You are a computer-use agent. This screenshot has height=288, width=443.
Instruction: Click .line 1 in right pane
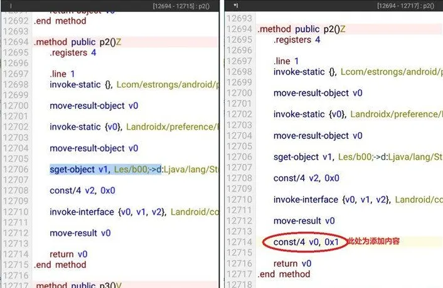click(x=286, y=61)
